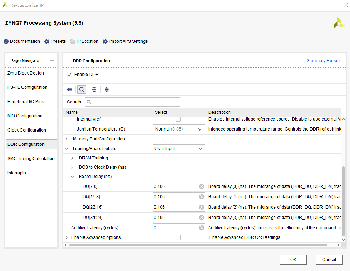Viewport: 350px width, 271px height.
Task: Toggle the search magnifier toolbar icon
Action: 82,90
